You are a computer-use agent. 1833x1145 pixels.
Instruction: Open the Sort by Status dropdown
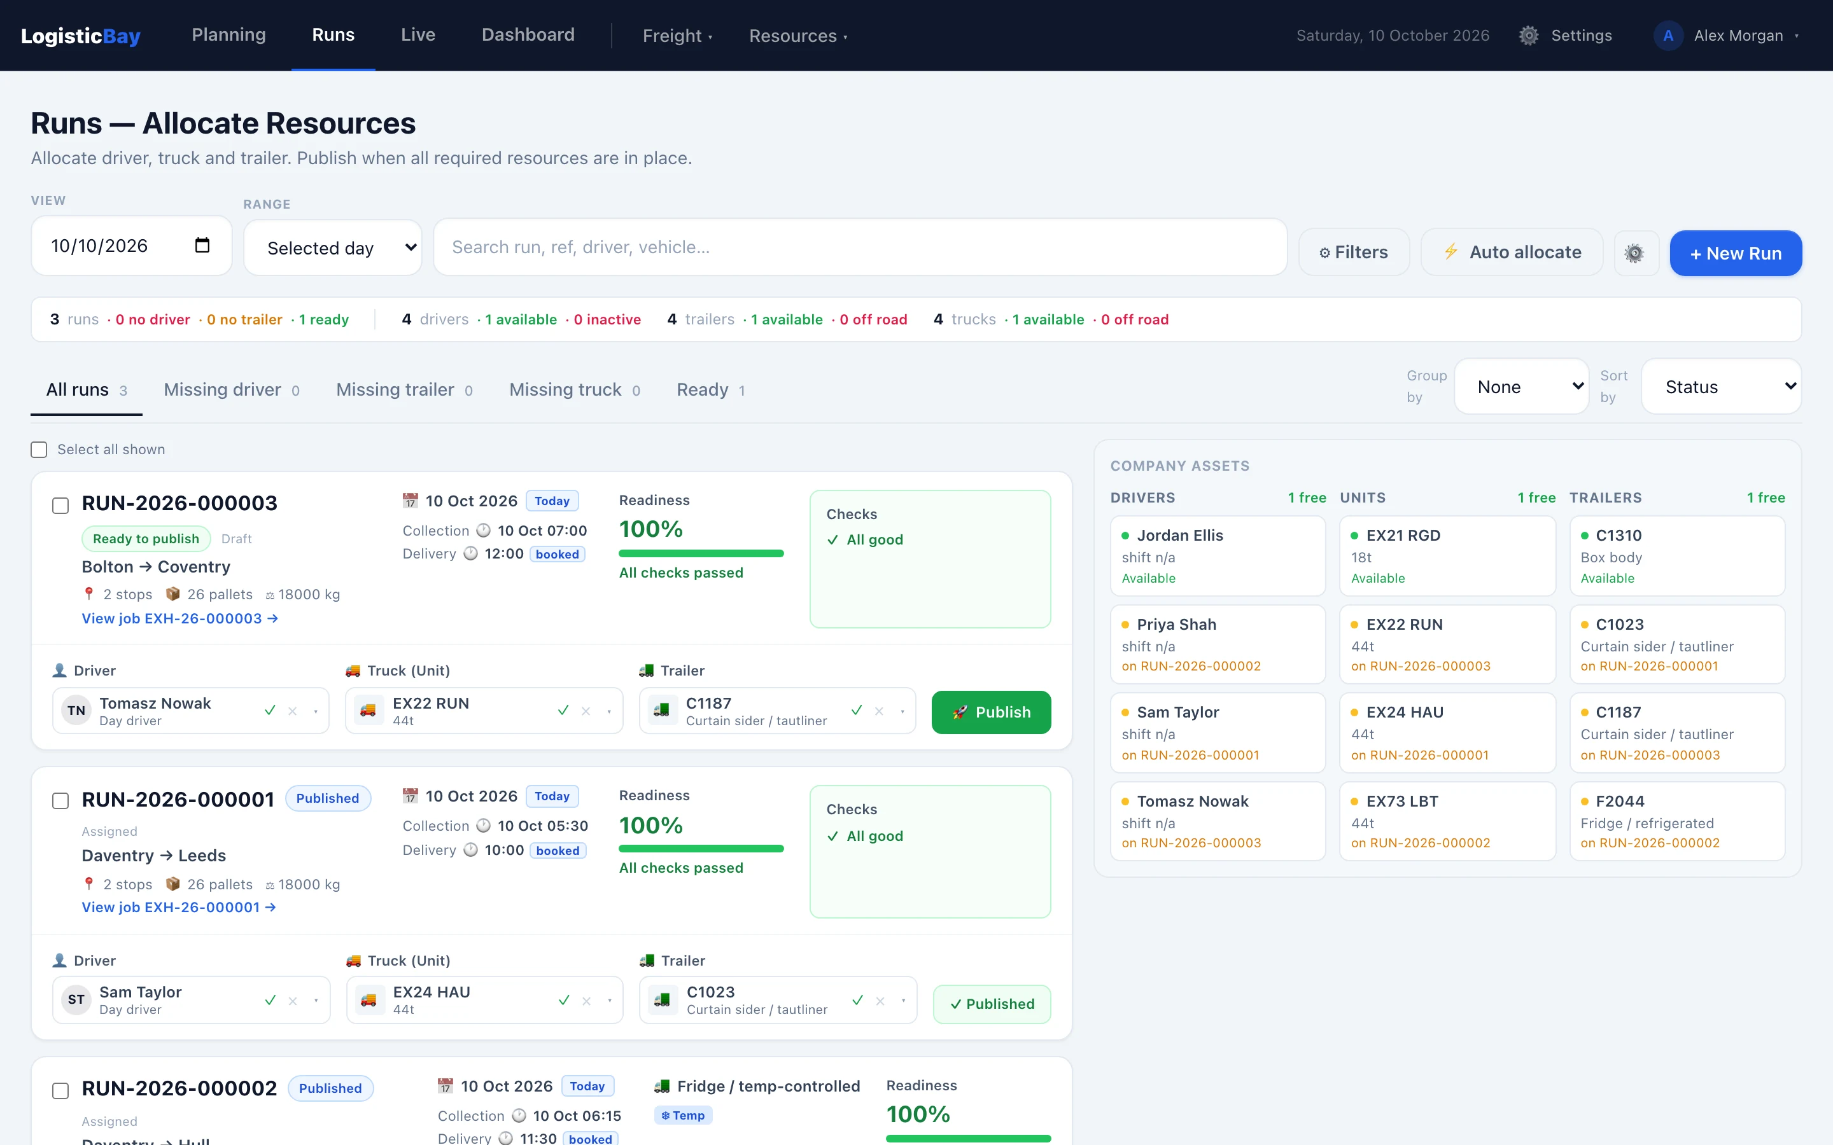click(1721, 387)
